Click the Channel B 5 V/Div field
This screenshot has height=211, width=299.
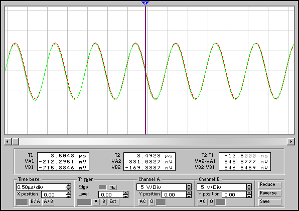click(x=222, y=187)
